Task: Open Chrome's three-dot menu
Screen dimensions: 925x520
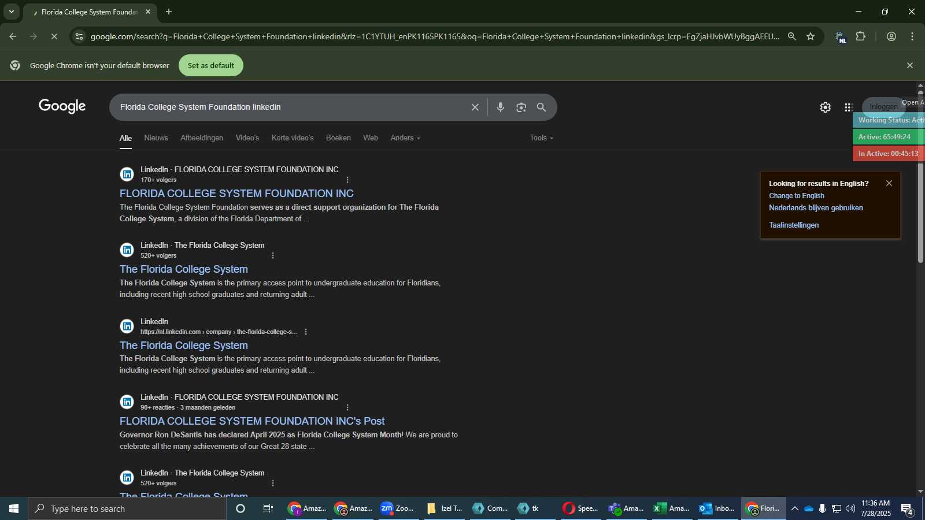Action: click(912, 36)
